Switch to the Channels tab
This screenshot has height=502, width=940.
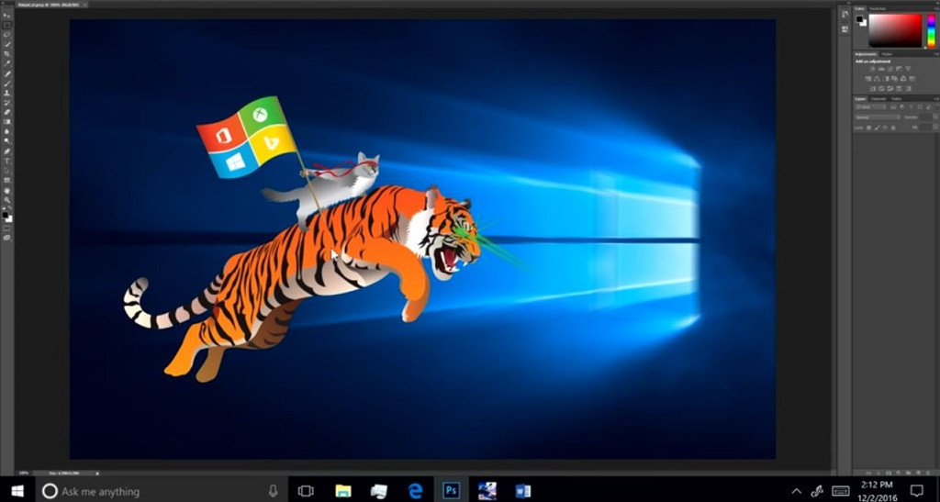878,99
